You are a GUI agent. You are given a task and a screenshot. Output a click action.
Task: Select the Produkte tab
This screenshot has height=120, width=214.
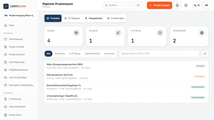click(x=53, y=18)
